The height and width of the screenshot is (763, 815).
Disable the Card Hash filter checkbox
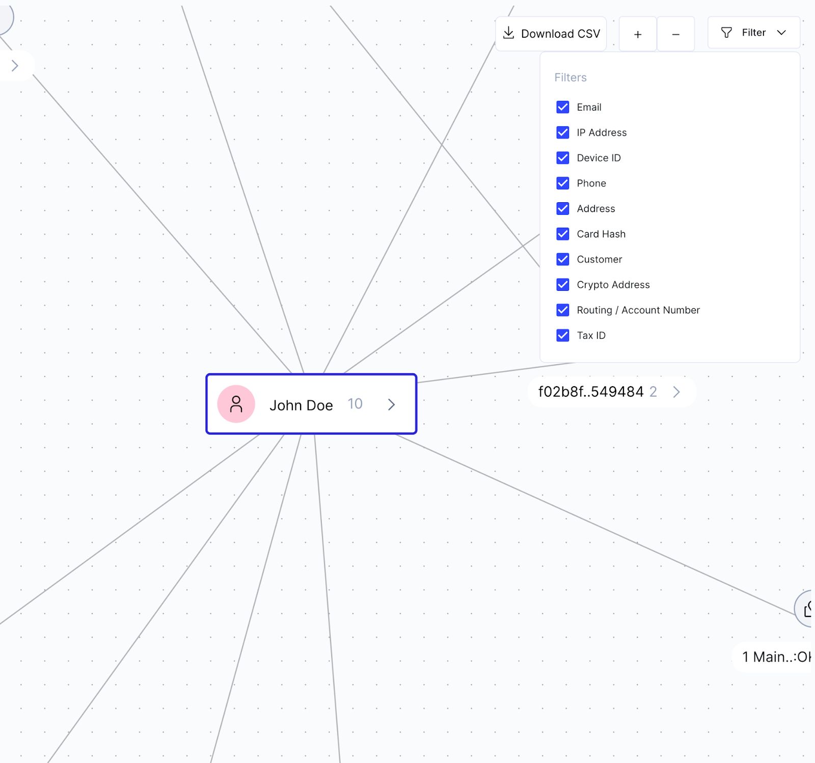[x=563, y=234]
